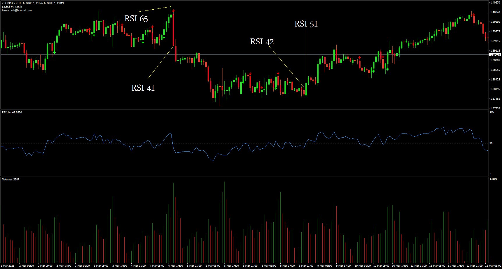Click the 5 Mar 09:00 time axis label

pyautogui.click(x=213, y=266)
